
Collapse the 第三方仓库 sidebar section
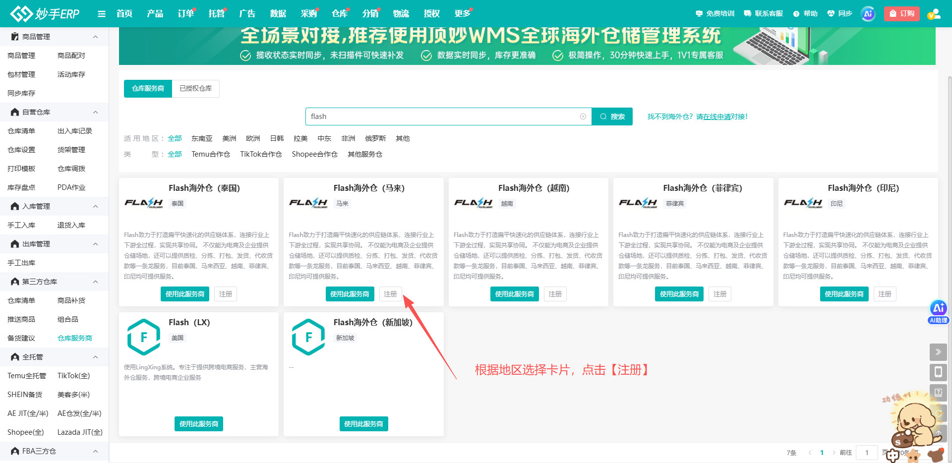(96, 282)
